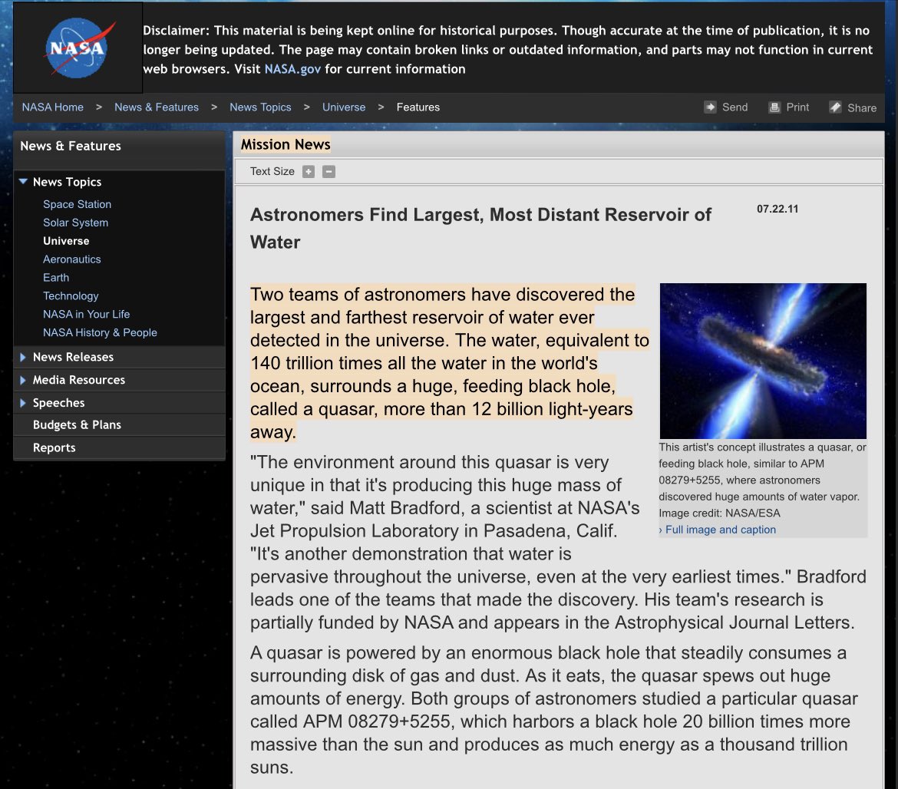Click the Send link text
Image resolution: width=898 pixels, height=789 pixels.
coord(735,107)
